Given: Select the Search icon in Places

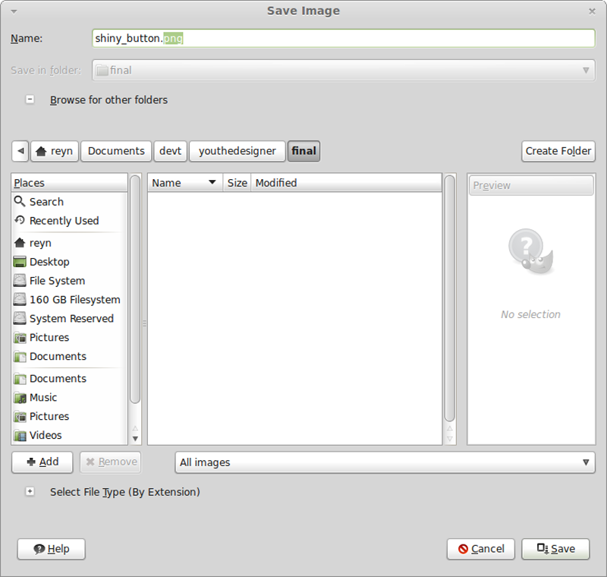Looking at the screenshot, I should tap(20, 201).
